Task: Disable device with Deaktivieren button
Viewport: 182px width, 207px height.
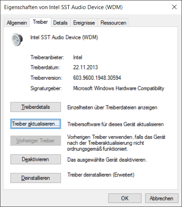Action: (x=36, y=159)
